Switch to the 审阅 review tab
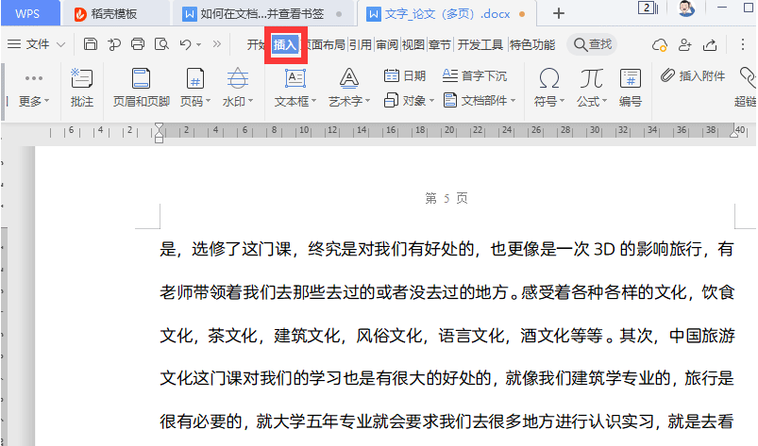The width and height of the screenshot is (758, 446). pos(386,44)
